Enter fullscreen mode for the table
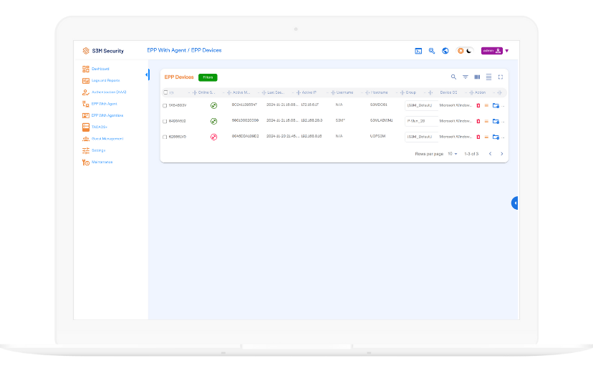The image size is (593, 373). 501,77
